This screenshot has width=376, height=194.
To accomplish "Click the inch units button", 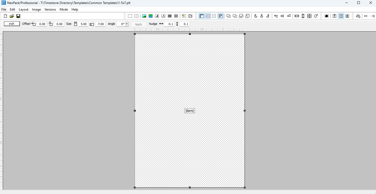I will pos(12,24).
